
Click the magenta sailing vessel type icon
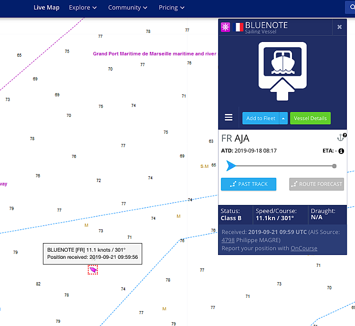pos(225,27)
